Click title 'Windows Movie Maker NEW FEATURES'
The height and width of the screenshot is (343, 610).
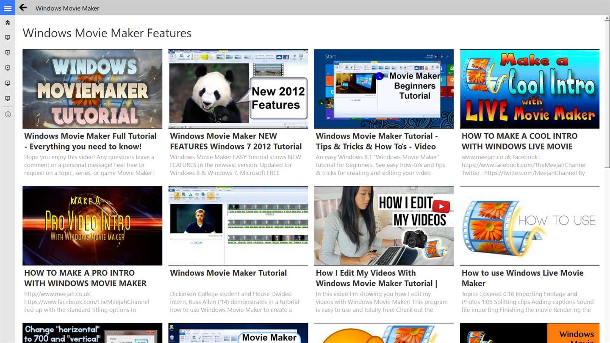[236, 141]
